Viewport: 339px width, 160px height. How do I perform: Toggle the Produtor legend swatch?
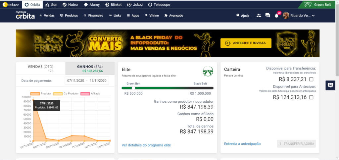coord(35,94)
